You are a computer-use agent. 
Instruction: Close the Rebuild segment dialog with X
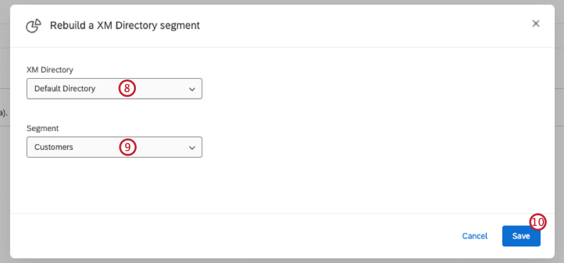[536, 24]
